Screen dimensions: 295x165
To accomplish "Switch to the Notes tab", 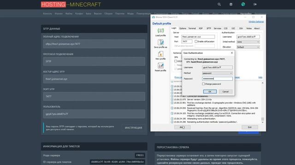I will pyautogui.click(x=249, y=28).
